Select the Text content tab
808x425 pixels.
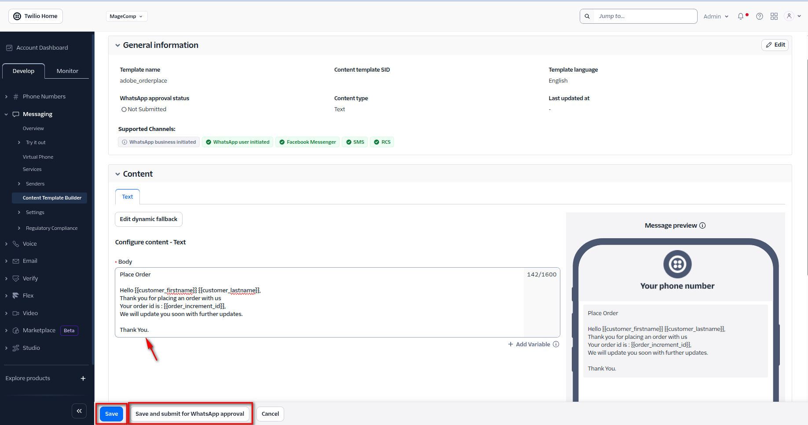(x=128, y=197)
